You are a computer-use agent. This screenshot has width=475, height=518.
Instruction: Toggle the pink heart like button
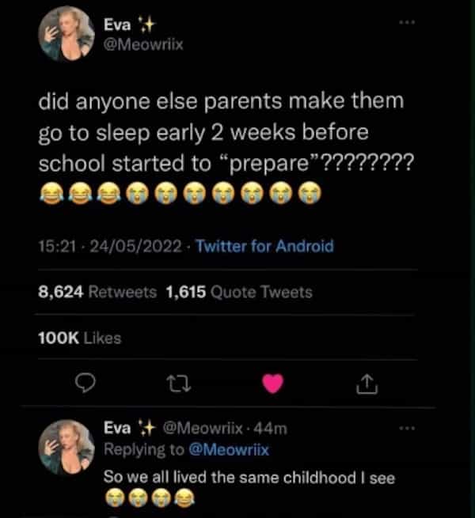coord(273,384)
